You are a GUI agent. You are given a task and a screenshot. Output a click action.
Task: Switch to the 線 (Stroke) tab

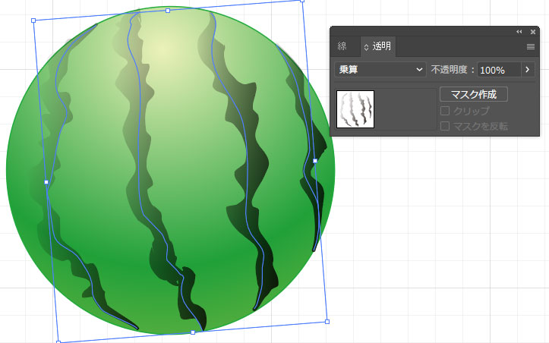[x=342, y=46]
